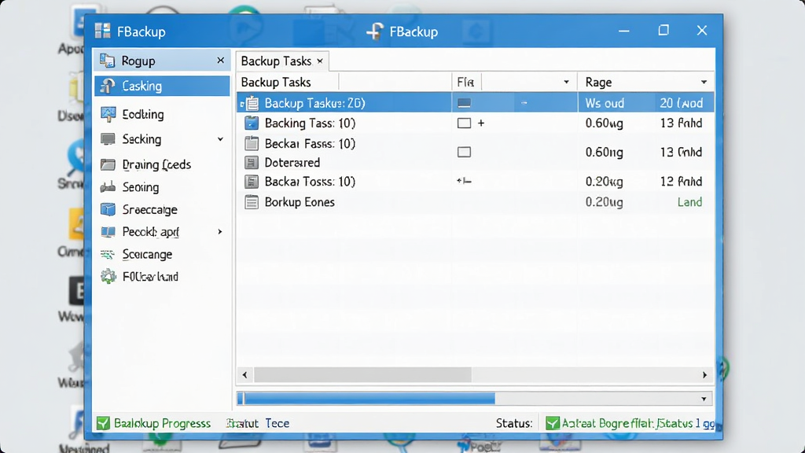Expand the Secking sidebar item arrow
Screen dimensions: 805x453
pyautogui.click(x=220, y=139)
